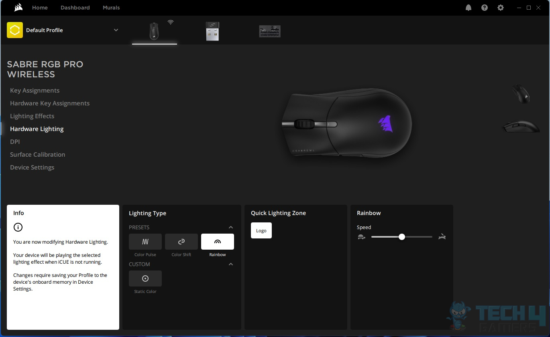
Task: Close the iCUE window
Action: pyautogui.click(x=538, y=8)
